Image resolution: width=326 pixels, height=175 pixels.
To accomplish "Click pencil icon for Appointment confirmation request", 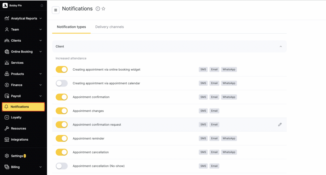I will point(280,125).
